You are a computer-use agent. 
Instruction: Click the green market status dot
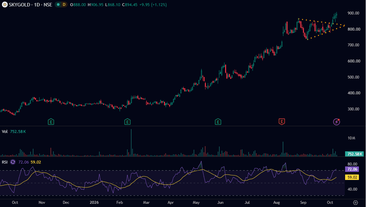click(x=58, y=5)
